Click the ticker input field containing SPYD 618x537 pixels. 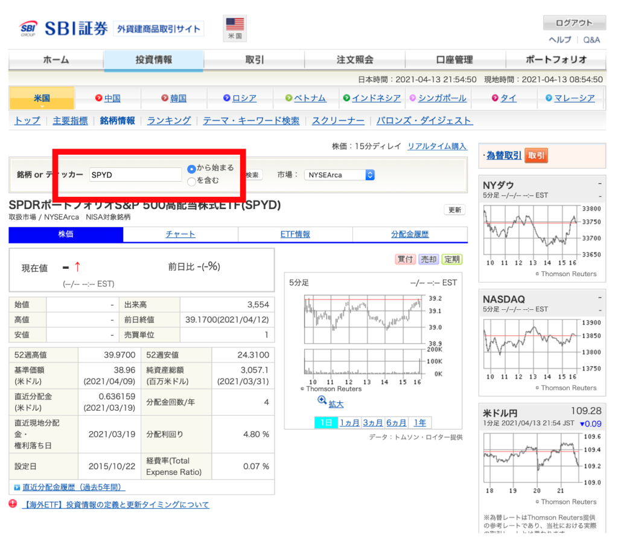[135, 175]
